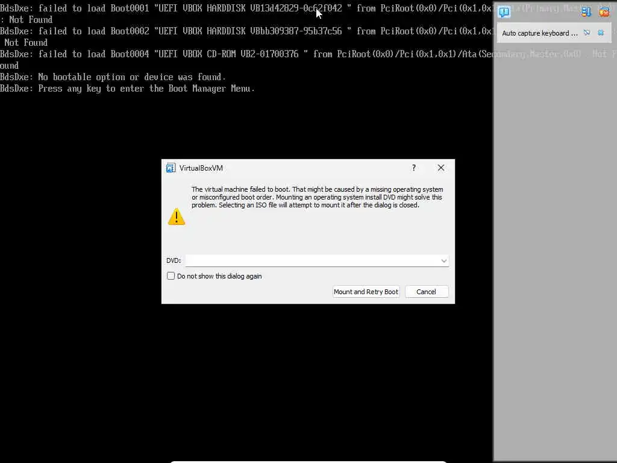Open the DVD drop-down list
The width and height of the screenshot is (617, 463).
click(443, 260)
